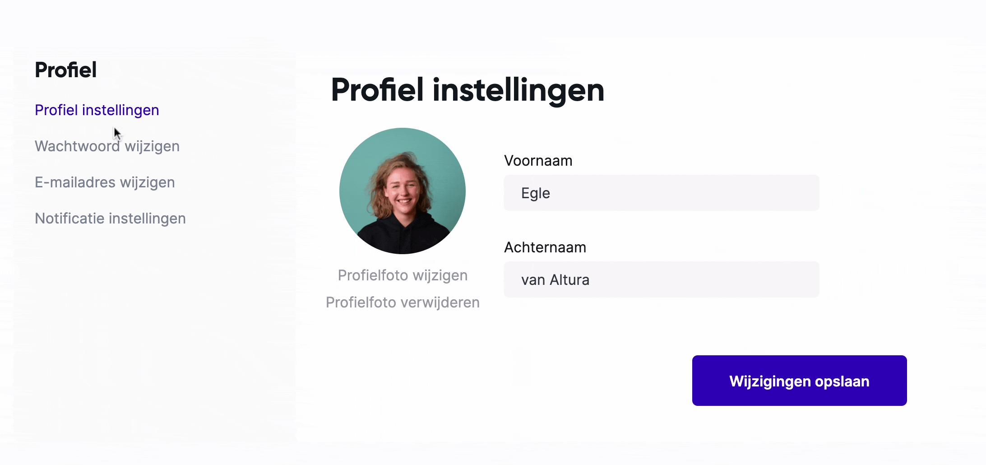Screen dimensions: 986x465
Task: Choose the notification settings menu entry
Action: click(110, 219)
